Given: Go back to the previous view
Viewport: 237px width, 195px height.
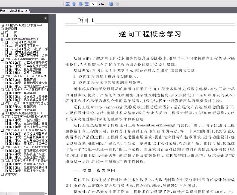Looking at the screenshot, I should click(x=111, y=4).
